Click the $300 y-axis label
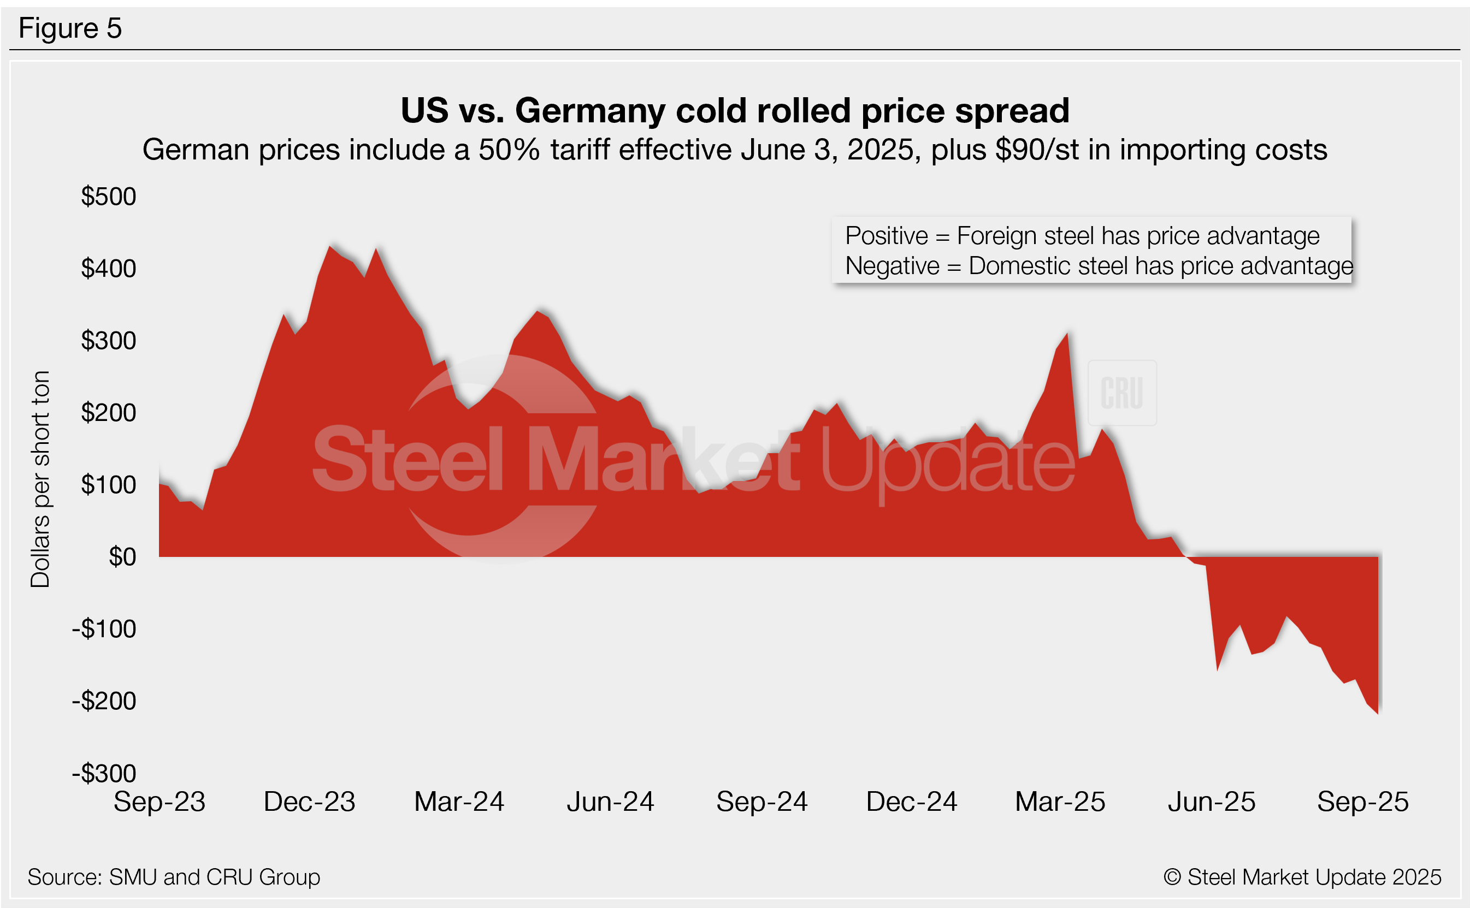1470x908 pixels. point(109,341)
